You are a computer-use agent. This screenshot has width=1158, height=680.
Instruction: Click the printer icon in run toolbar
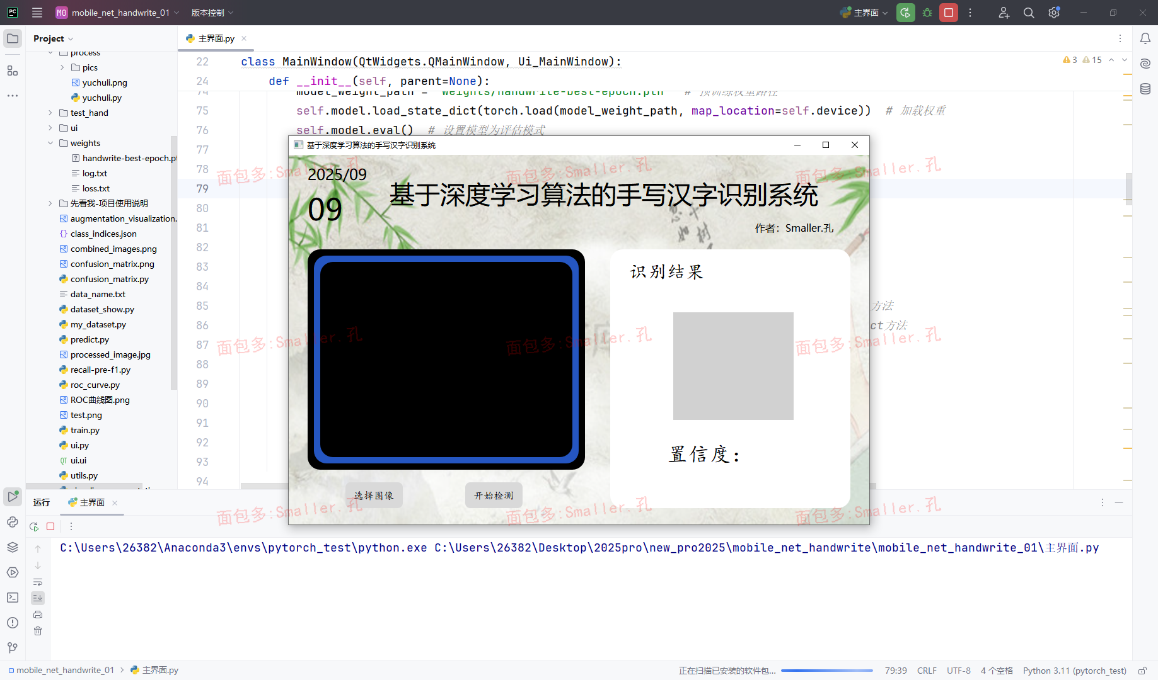38,615
